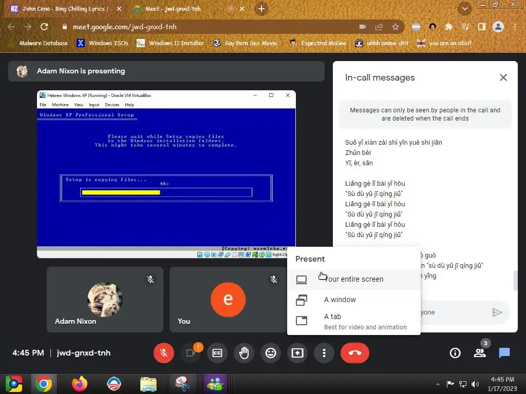Open Malware Database bookmark

(x=39, y=43)
